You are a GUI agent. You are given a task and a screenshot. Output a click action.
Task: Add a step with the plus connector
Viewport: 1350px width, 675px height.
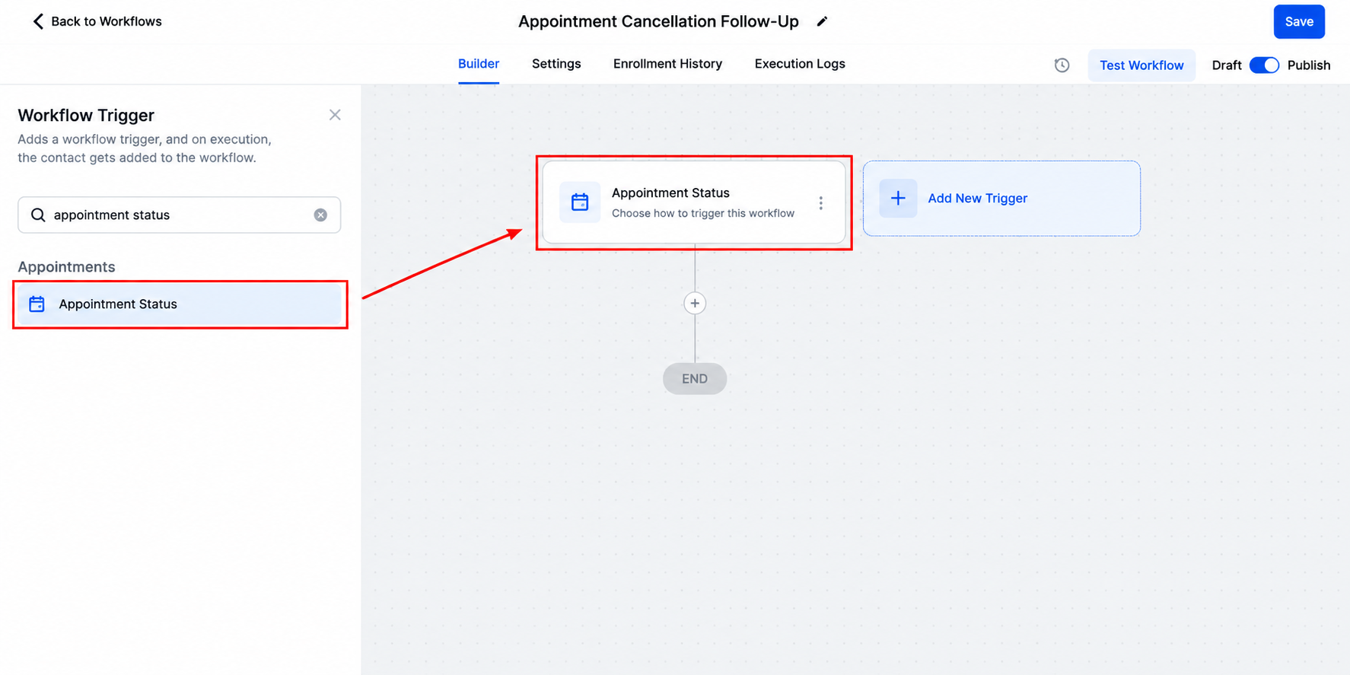click(x=695, y=304)
